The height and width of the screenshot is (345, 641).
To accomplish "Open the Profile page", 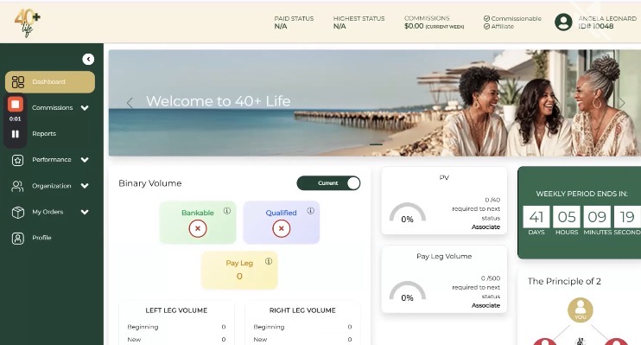I will point(41,238).
